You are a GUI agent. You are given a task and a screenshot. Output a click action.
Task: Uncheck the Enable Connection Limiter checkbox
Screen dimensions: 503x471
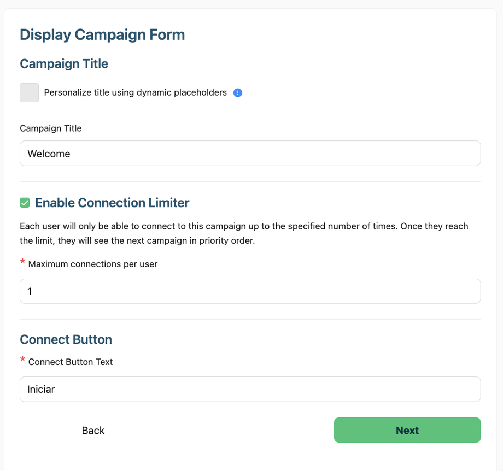pos(25,203)
